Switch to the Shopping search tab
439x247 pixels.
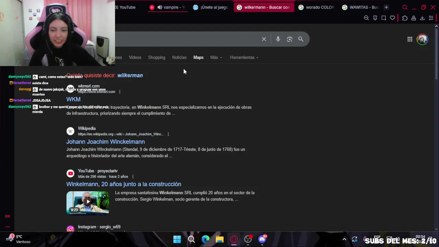(x=157, y=57)
